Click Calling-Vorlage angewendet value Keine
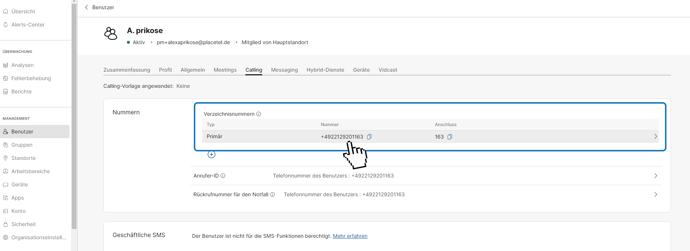The image size is (690, 251). (183, 86)
